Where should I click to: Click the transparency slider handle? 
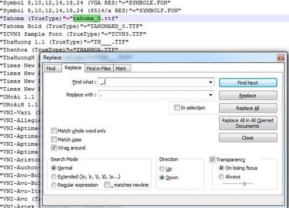244,184
